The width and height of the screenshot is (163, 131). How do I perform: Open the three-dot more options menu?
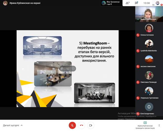(159, 125)
